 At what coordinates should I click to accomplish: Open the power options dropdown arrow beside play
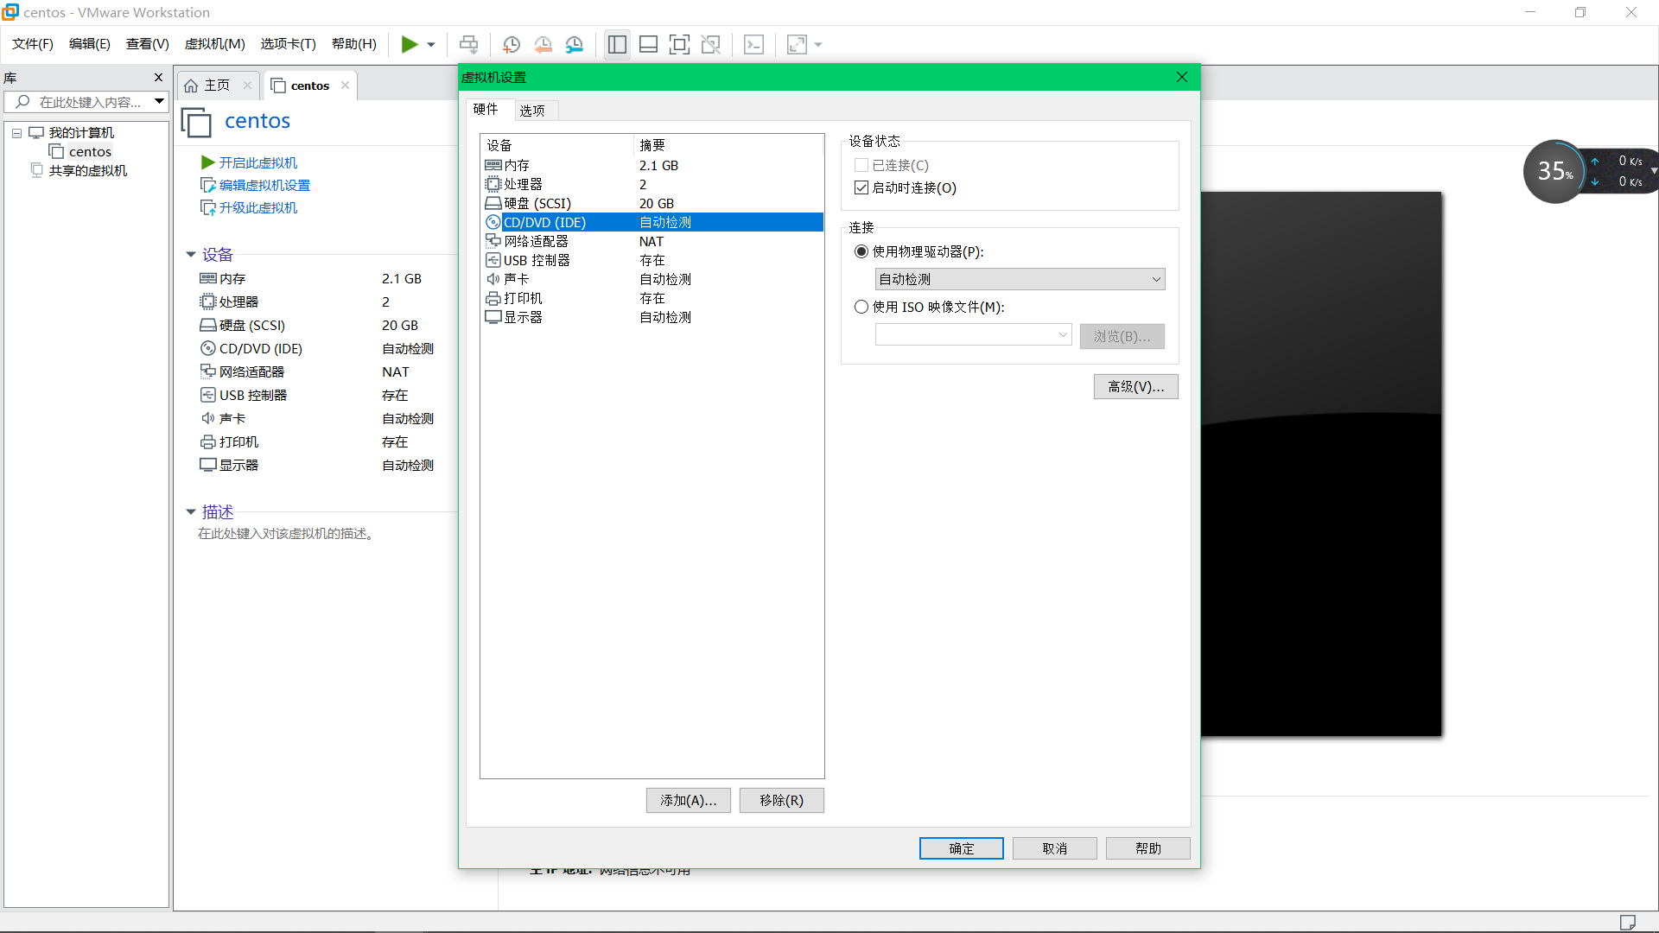(x=431, y=45)
